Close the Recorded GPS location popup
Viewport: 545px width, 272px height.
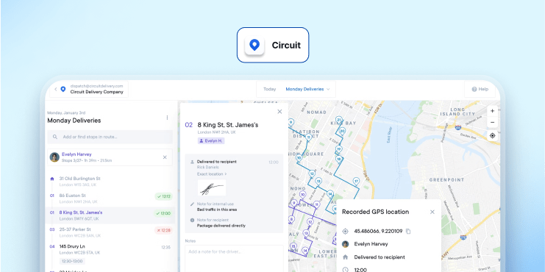(432, 212)
